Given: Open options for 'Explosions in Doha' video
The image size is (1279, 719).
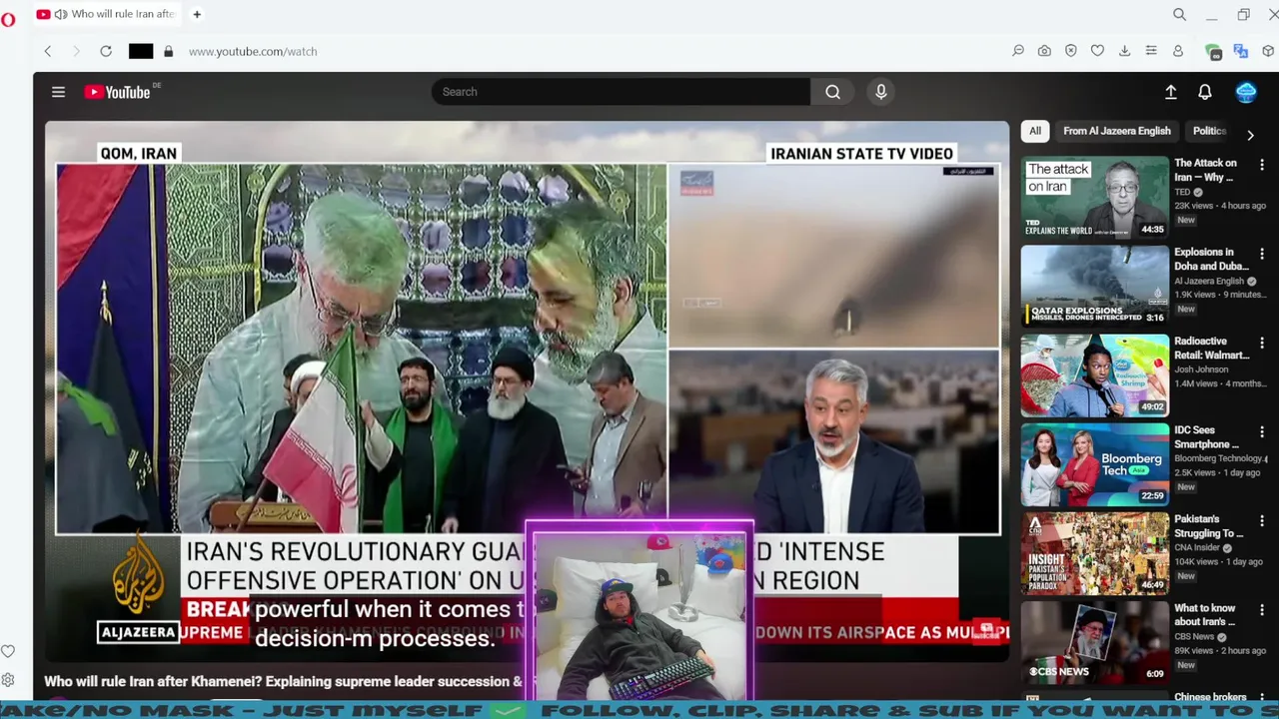Looking at the screenshot, I should [1261, 254].
